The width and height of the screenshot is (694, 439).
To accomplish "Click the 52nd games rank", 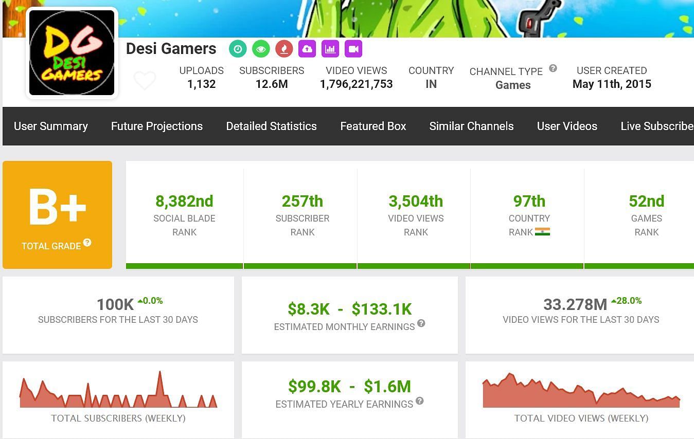I will click(647, 201).
